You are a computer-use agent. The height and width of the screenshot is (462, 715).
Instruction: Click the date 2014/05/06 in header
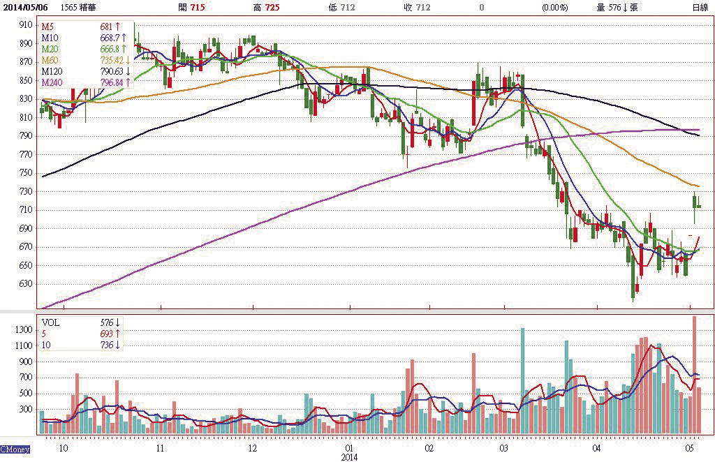coord(23,8)
